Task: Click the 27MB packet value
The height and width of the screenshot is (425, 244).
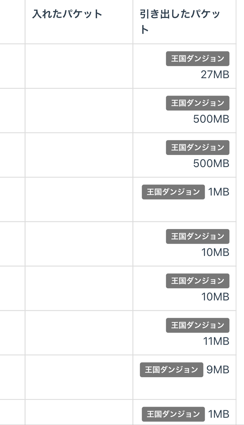Action: pos(215,75)
